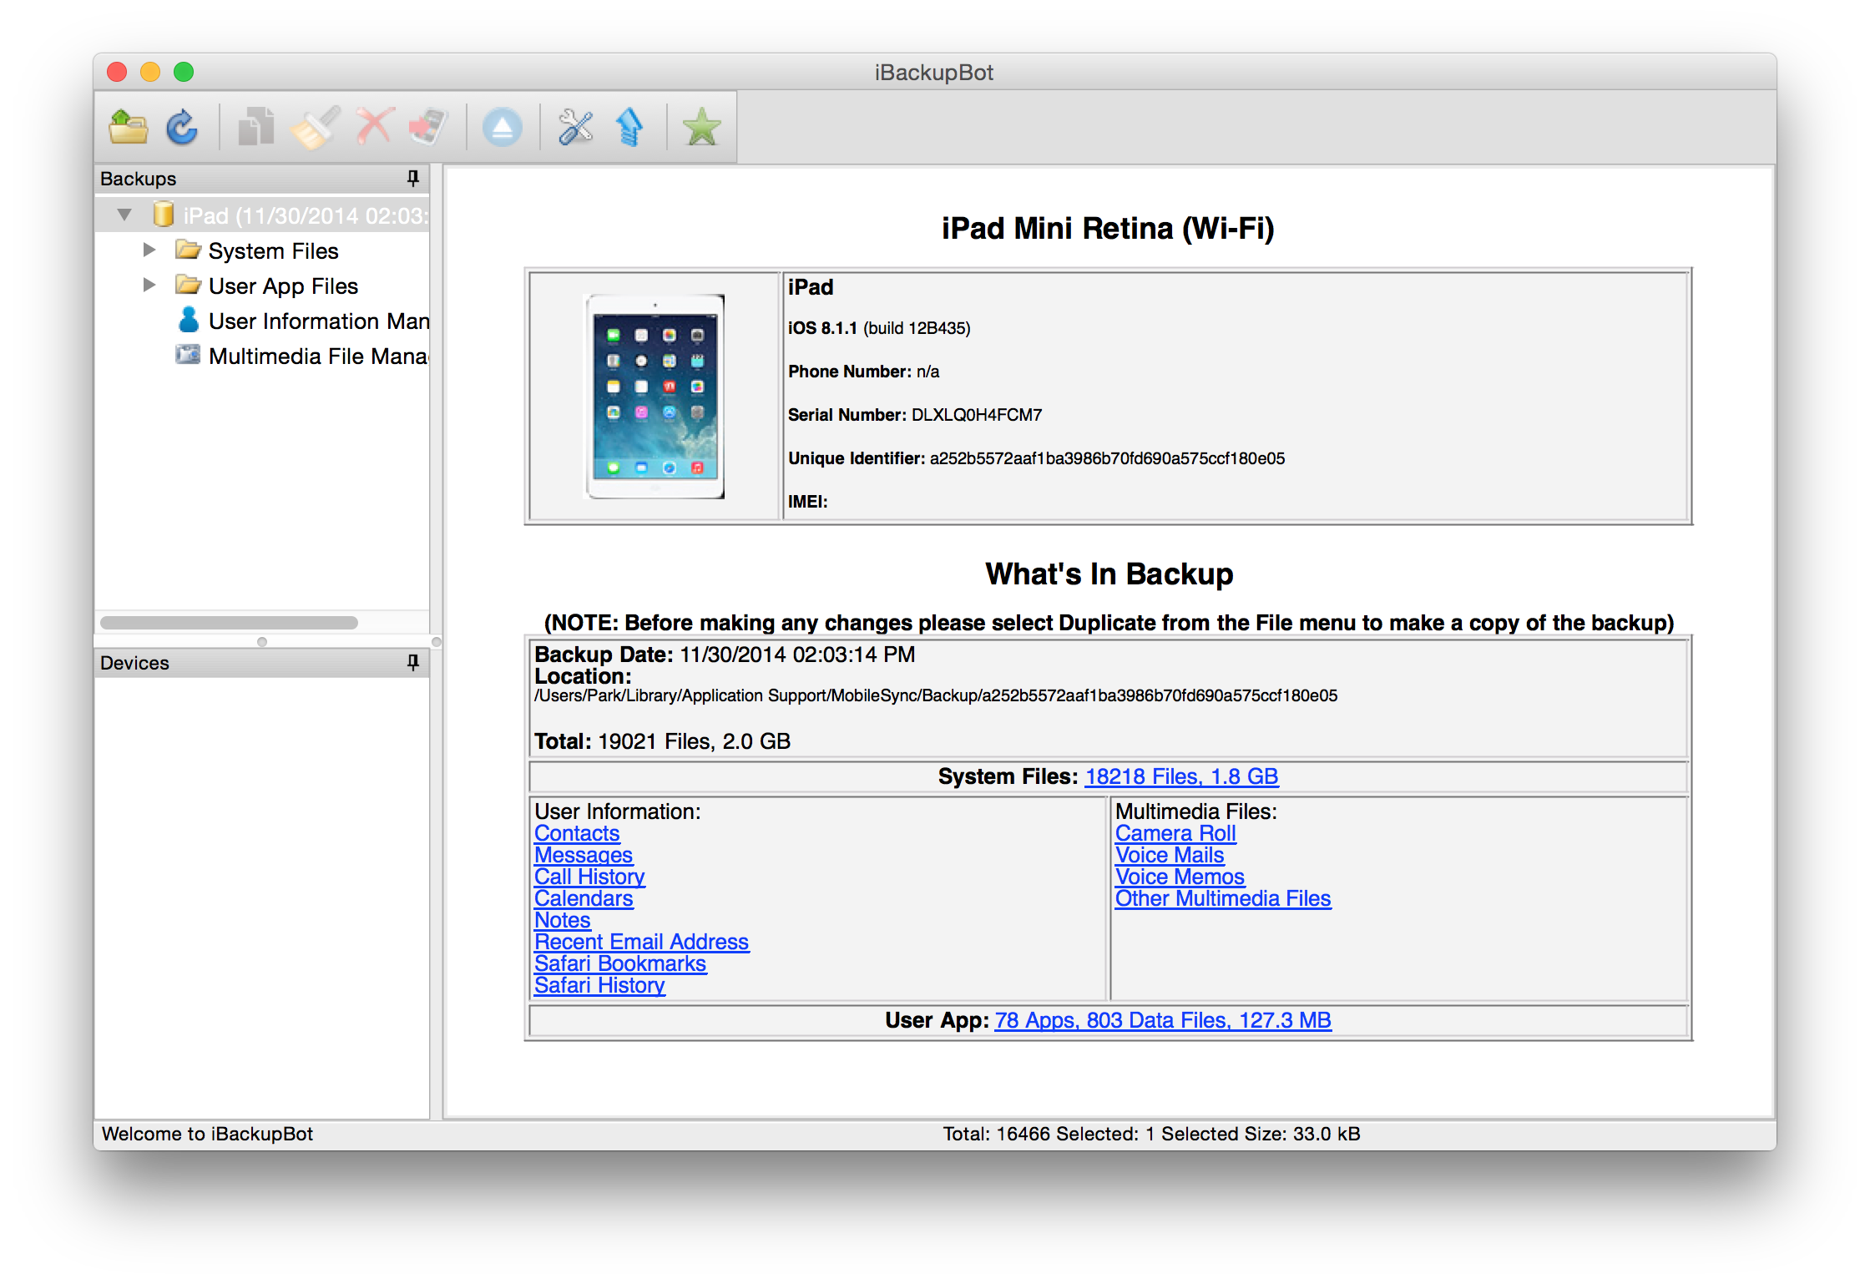Click the cleanup brush toolbar icon
This screenshot has width=1870, height=1284.
tap(314, 128)
